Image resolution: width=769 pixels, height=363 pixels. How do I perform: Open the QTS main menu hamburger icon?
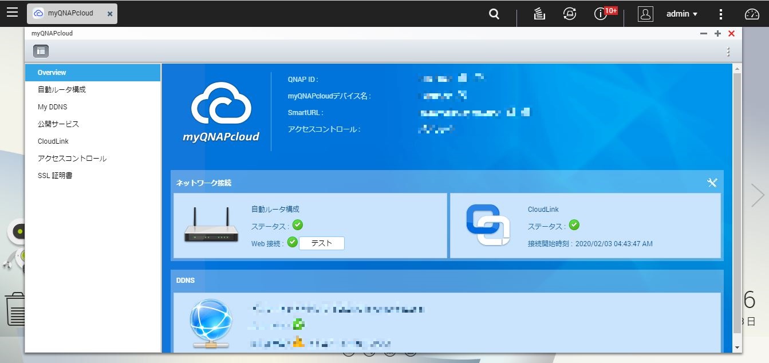point(12,12)
